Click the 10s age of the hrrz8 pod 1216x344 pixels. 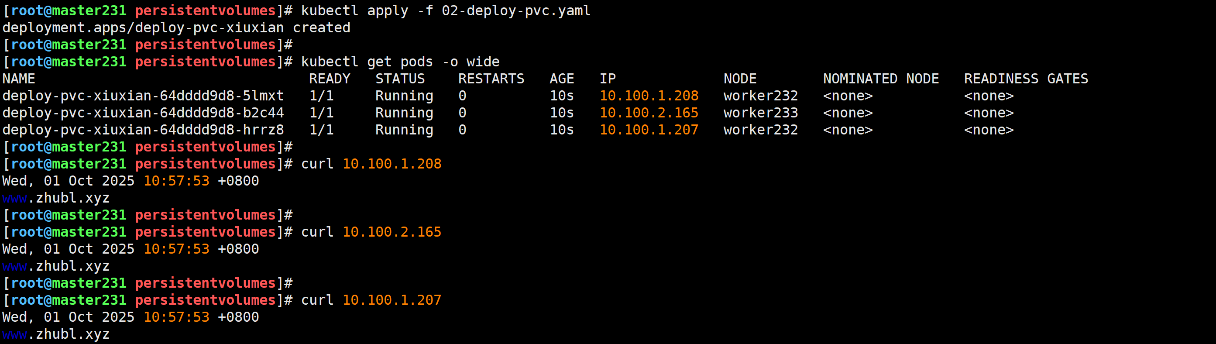[x=562, y=130]
